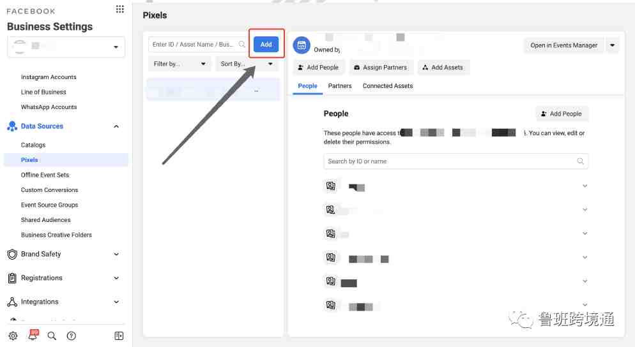The height and width of the screenshot is (347, 635).
Task: Open Custom Conversions in sidebar
Action: coord(49,189)
